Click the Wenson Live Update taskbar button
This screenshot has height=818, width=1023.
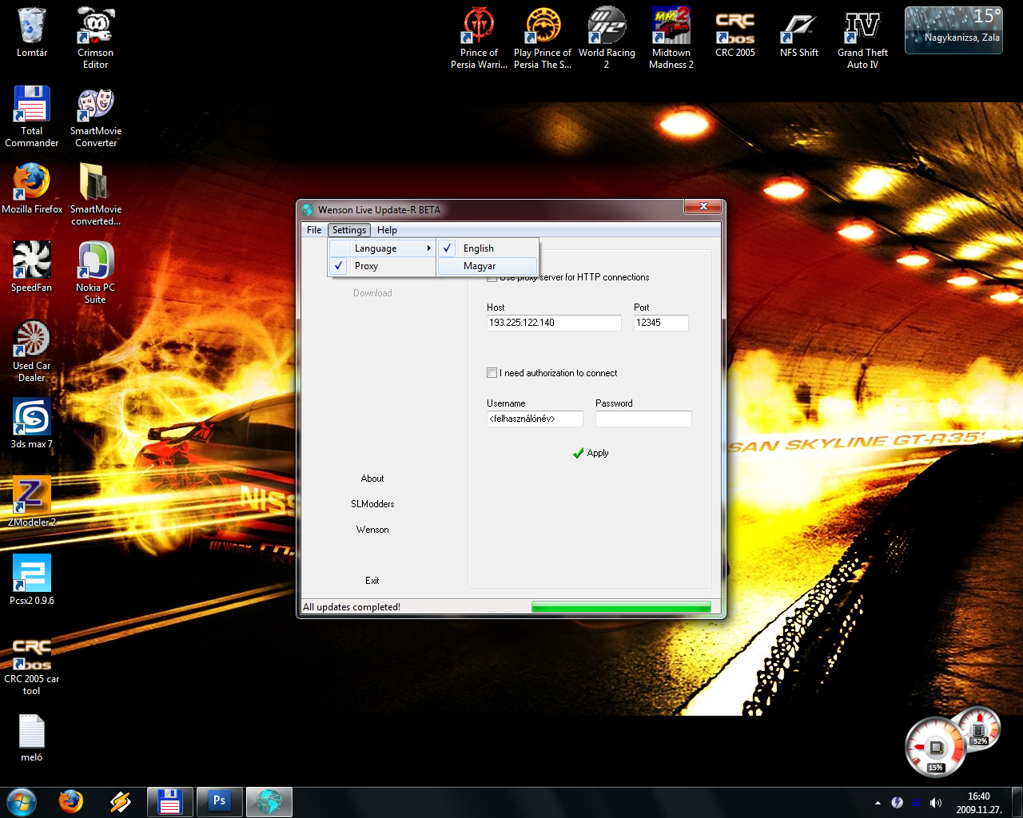click(269, 802)
